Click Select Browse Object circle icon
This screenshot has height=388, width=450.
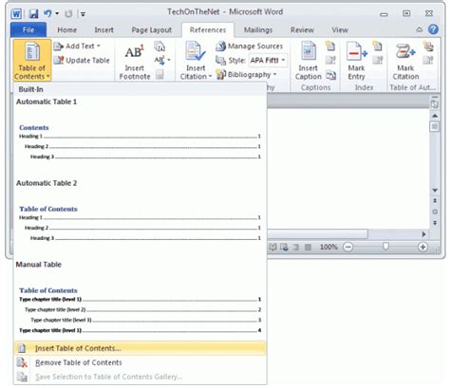[x=435, y=212]
